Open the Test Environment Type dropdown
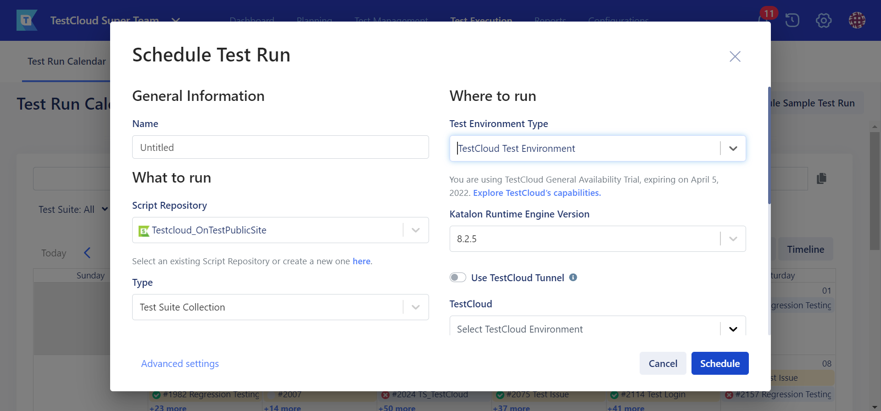The image size is (881, 411). pos(597,148)
